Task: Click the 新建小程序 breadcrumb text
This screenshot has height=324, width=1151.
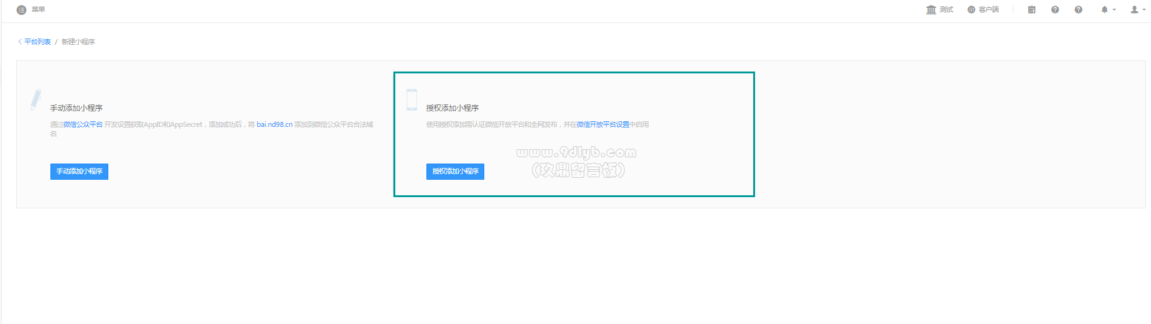Action: tap(78, 42)
